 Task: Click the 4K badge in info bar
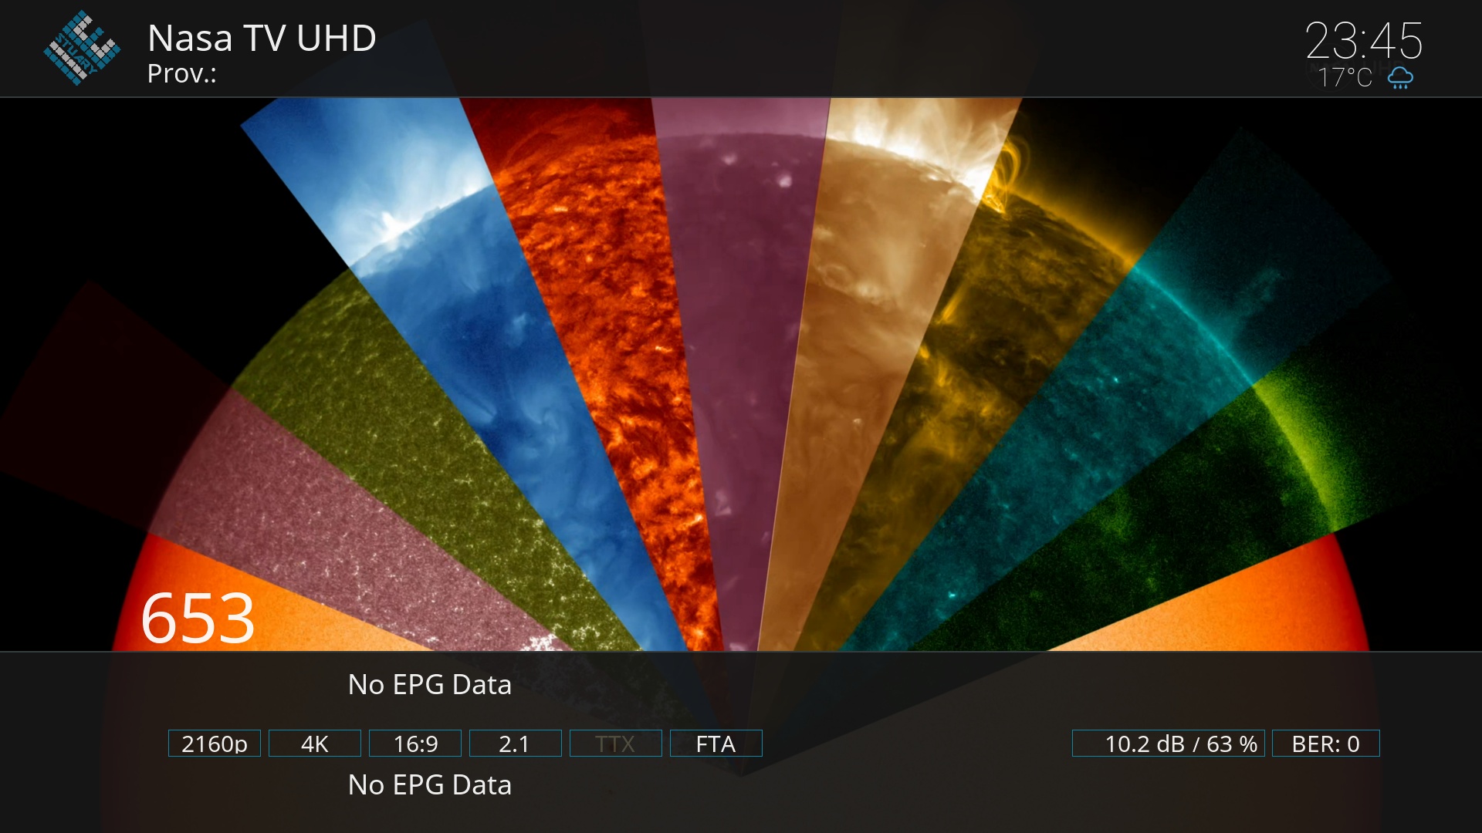(x=315, y=744)
